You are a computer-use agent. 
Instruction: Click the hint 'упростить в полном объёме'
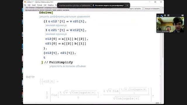67,66
